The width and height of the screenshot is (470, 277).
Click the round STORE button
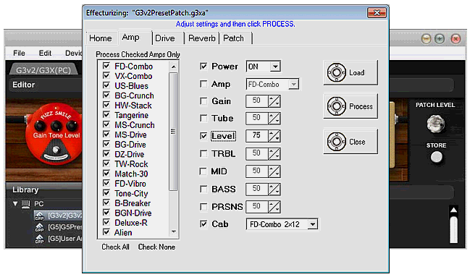coord(436,157)
